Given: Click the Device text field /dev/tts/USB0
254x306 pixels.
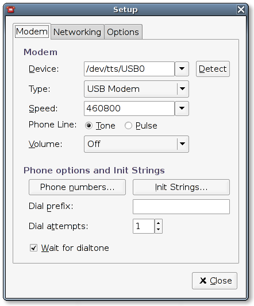Looking at the screenshot, I should (x=129, y=69).
